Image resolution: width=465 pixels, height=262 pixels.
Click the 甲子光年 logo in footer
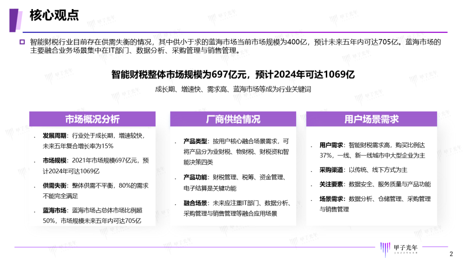[399, 249]
